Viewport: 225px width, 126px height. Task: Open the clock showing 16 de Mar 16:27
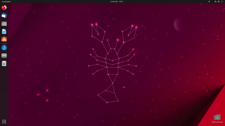pos(117,2)
